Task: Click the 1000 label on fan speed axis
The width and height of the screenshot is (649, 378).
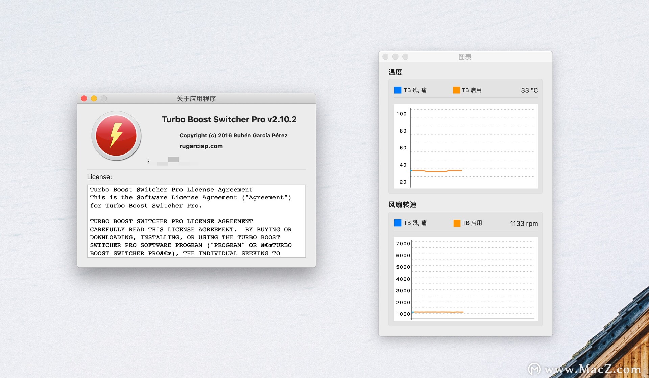Action: [403, 314]
